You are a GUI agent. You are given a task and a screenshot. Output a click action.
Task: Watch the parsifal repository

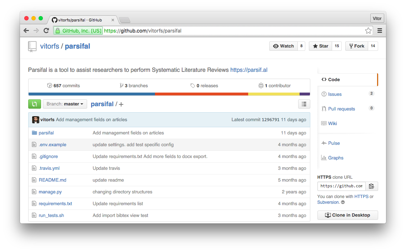point(284,46)
